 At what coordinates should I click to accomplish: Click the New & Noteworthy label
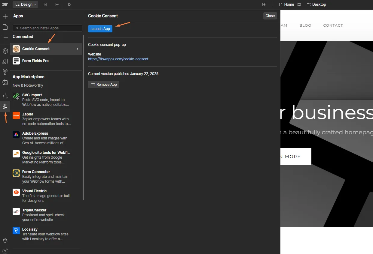pyautogui.click(x=28, y=85)
